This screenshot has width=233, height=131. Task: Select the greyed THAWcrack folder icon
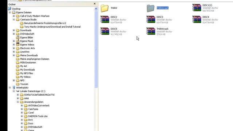(x=150, y=8)
